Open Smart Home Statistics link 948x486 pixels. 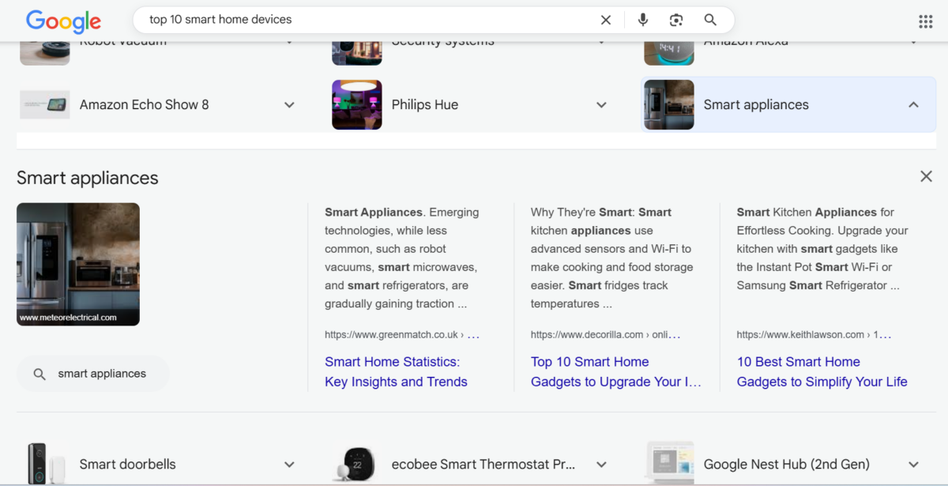[x=396, y=371]
